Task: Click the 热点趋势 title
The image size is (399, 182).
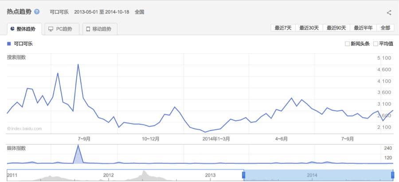Action: 19,12
